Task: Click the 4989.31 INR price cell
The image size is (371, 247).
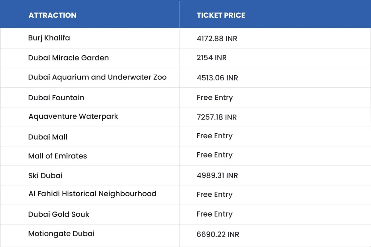Action: [217, 176]
